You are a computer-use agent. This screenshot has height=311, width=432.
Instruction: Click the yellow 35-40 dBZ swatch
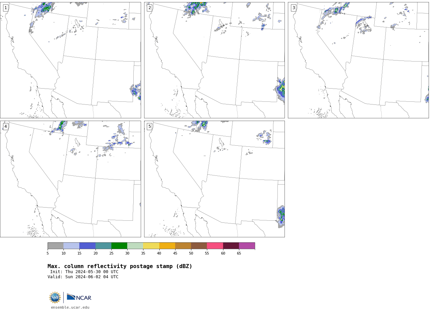pyautogui.click(x=151, y=246)
